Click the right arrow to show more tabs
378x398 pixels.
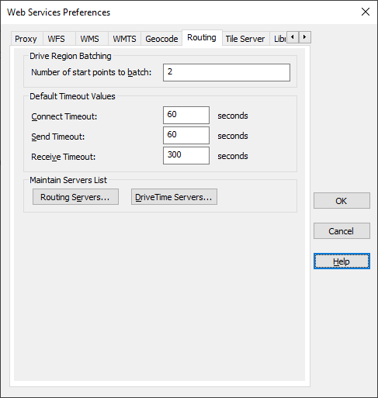[305, 37]
